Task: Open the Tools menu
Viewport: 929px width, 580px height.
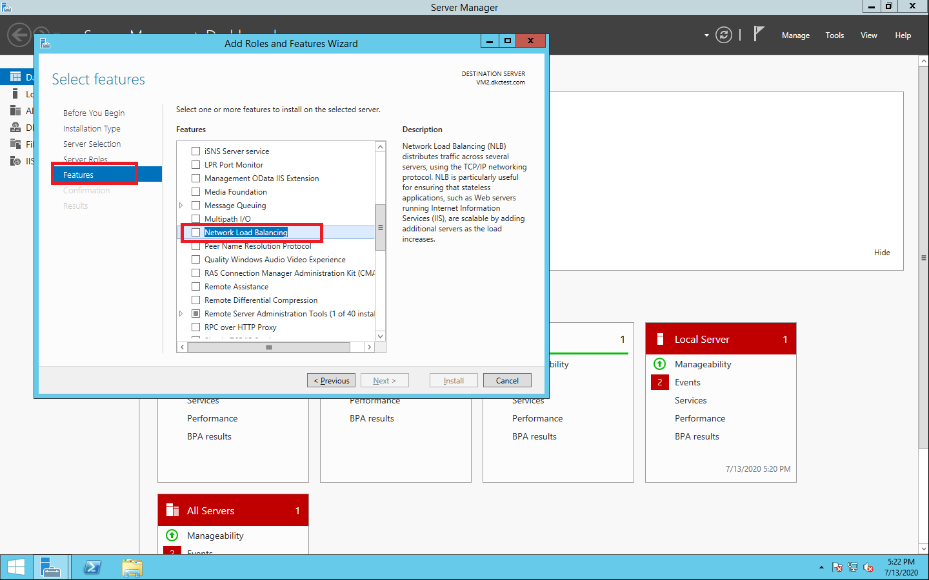Action: pos(835,35)
